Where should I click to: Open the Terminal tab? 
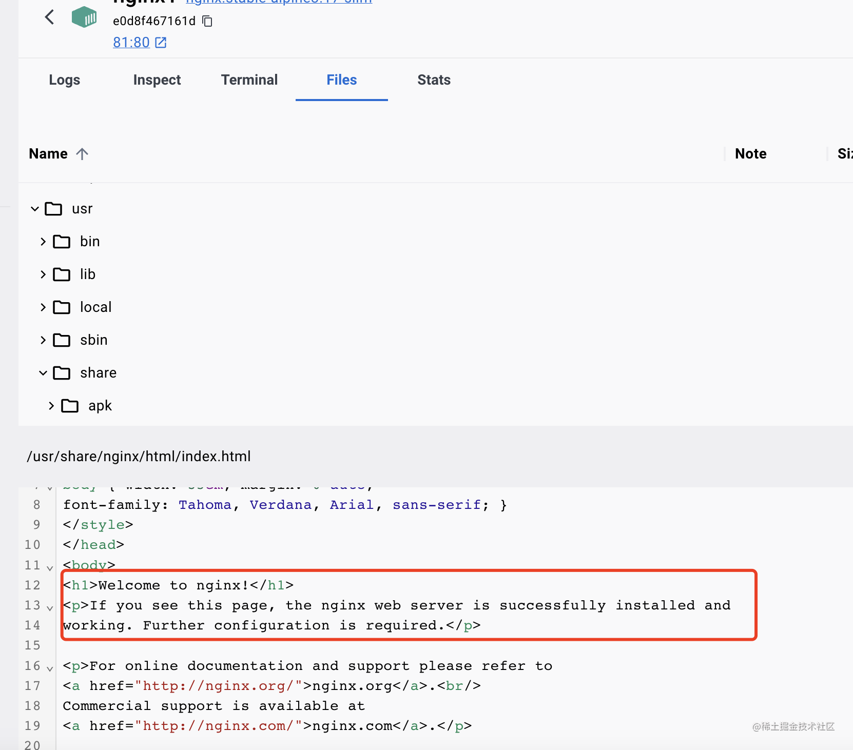249,80
